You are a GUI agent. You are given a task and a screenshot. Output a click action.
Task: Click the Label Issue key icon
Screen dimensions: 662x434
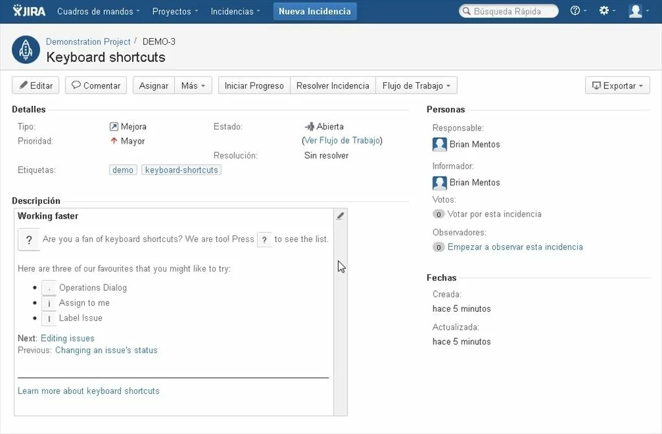[49, 318]
